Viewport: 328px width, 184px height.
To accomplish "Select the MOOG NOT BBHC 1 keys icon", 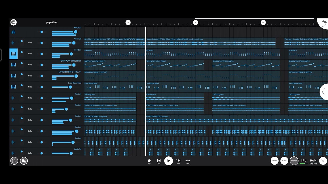I will pos(13,76).
